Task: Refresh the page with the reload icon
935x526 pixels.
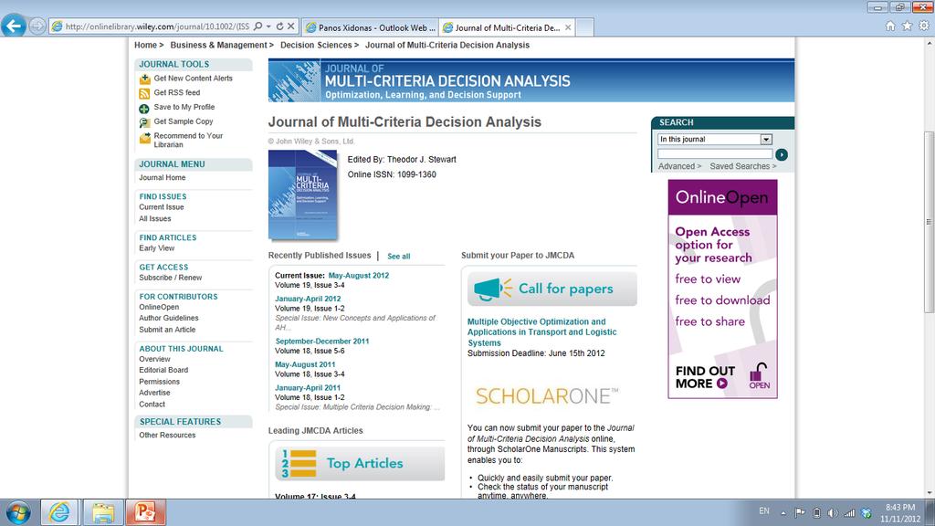Action: pos(279,26)
